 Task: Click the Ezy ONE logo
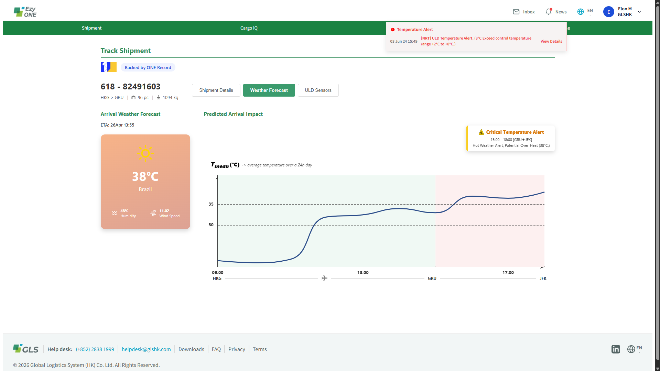click(x=25, y=12)
